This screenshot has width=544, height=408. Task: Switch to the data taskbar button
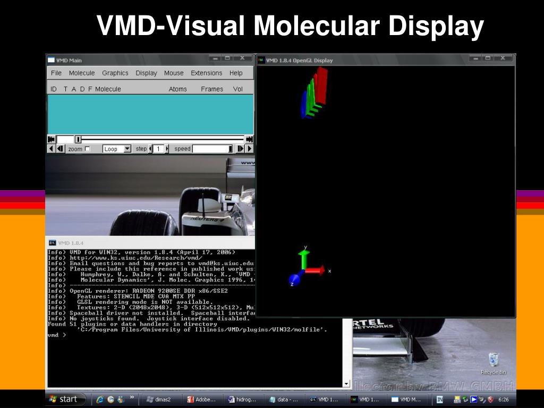(x=284, y=399)
